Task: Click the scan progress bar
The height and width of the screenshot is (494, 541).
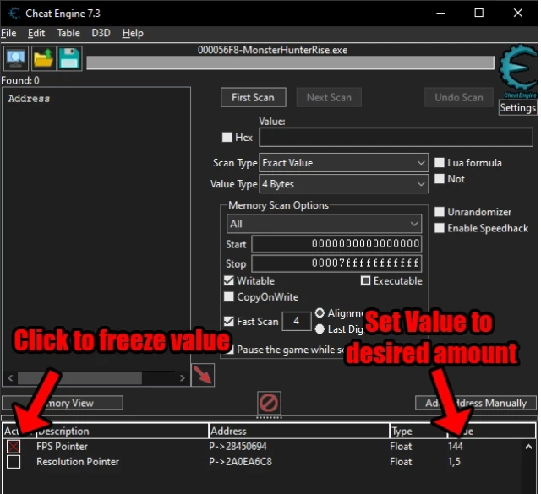Action: [x=290, y=62]
